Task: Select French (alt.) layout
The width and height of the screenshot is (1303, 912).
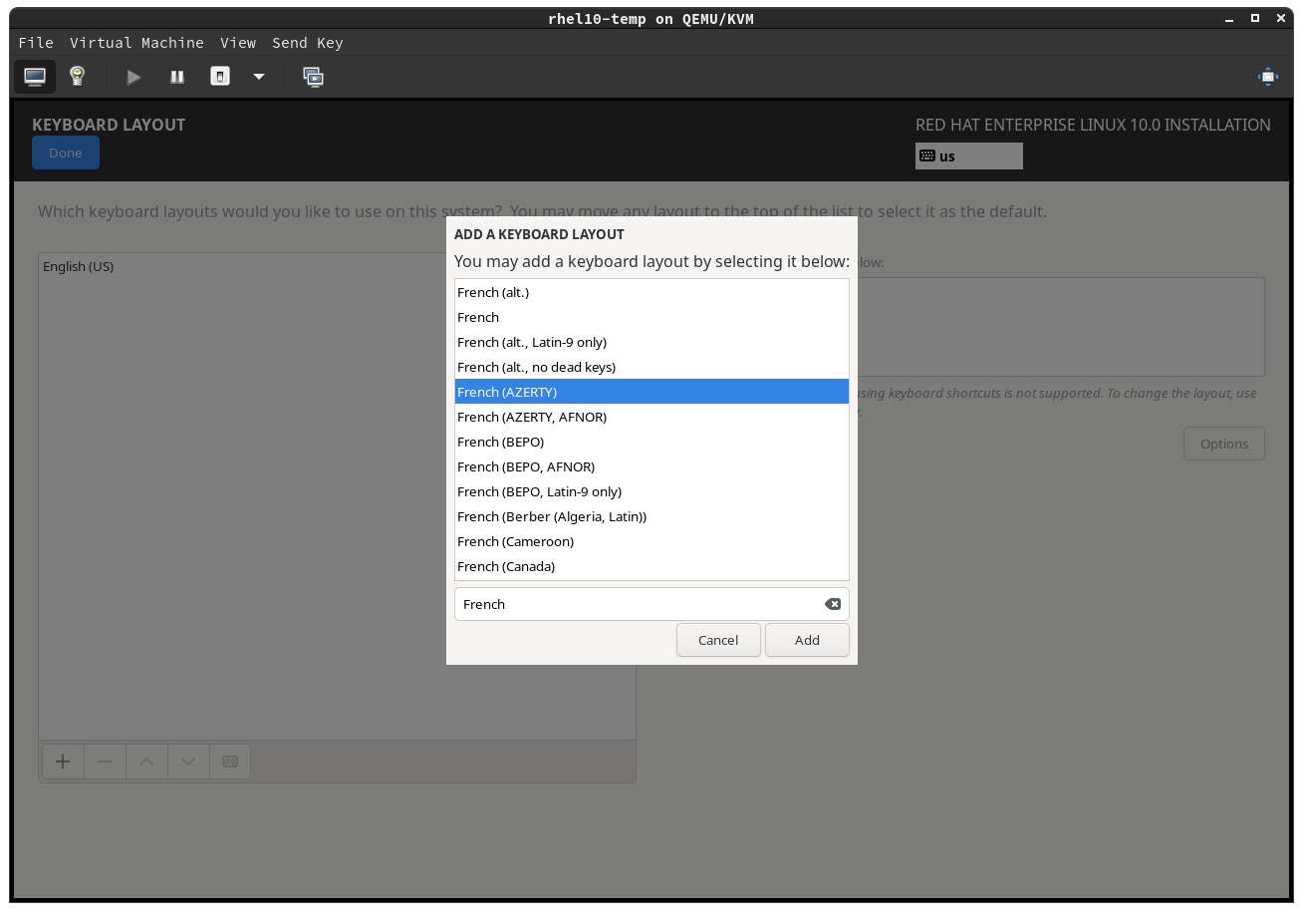Action: pos(651,292)
